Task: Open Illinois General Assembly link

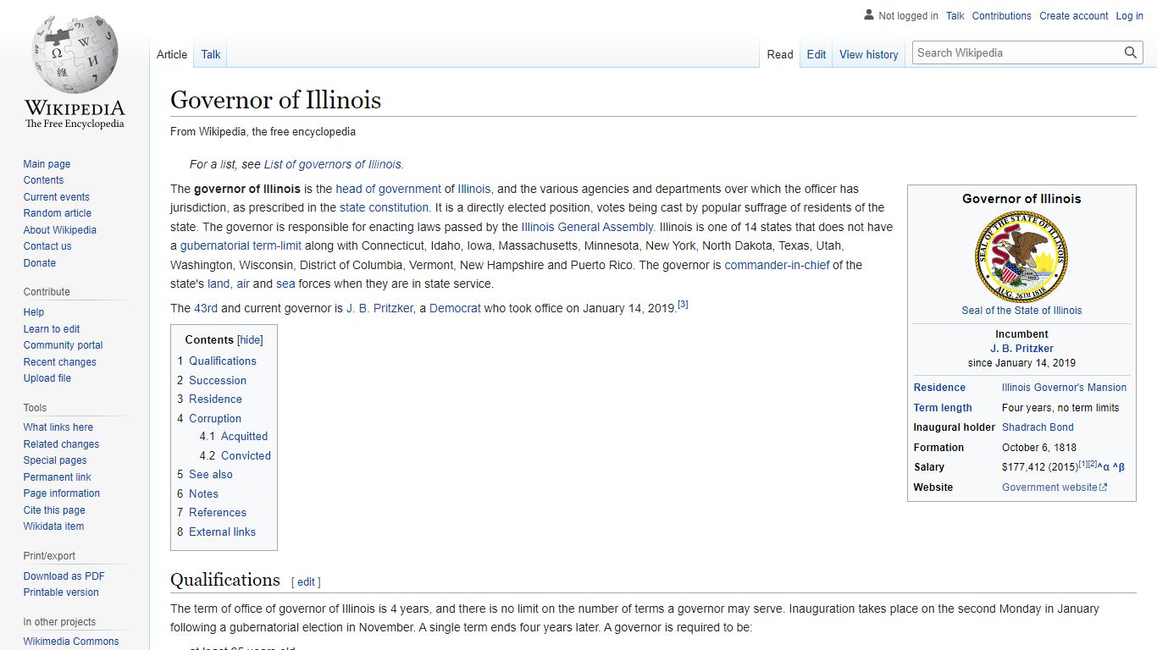Action: [587, 228]
